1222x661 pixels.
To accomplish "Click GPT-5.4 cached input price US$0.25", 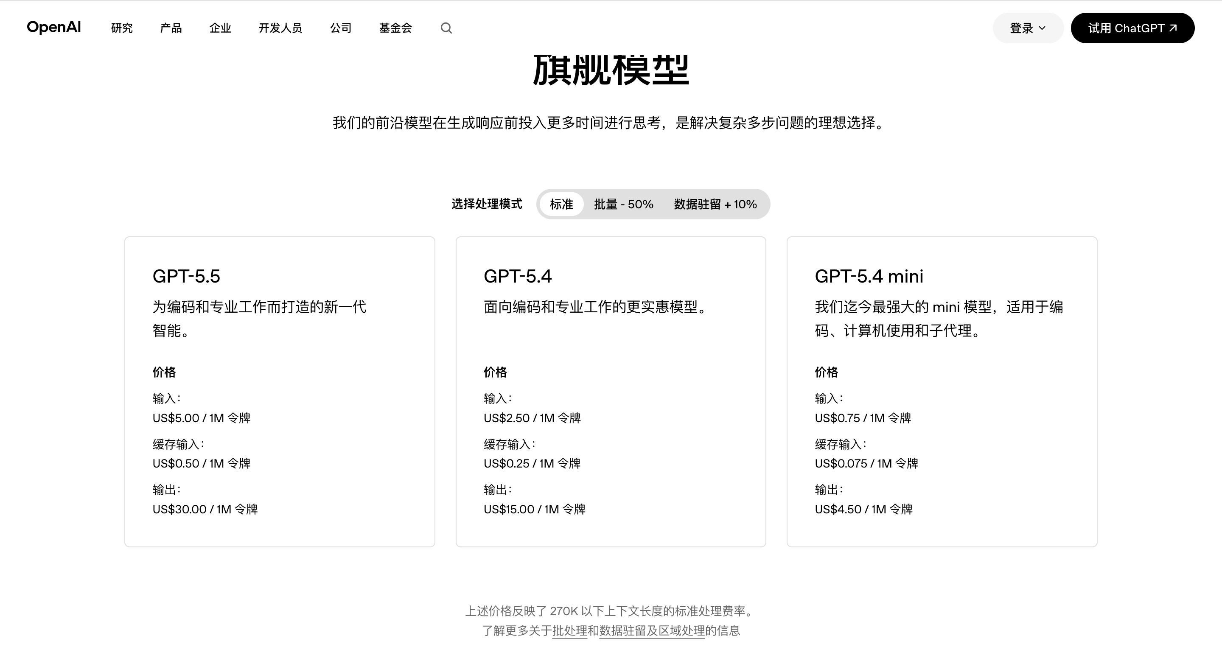I will [x=532, y=463].
